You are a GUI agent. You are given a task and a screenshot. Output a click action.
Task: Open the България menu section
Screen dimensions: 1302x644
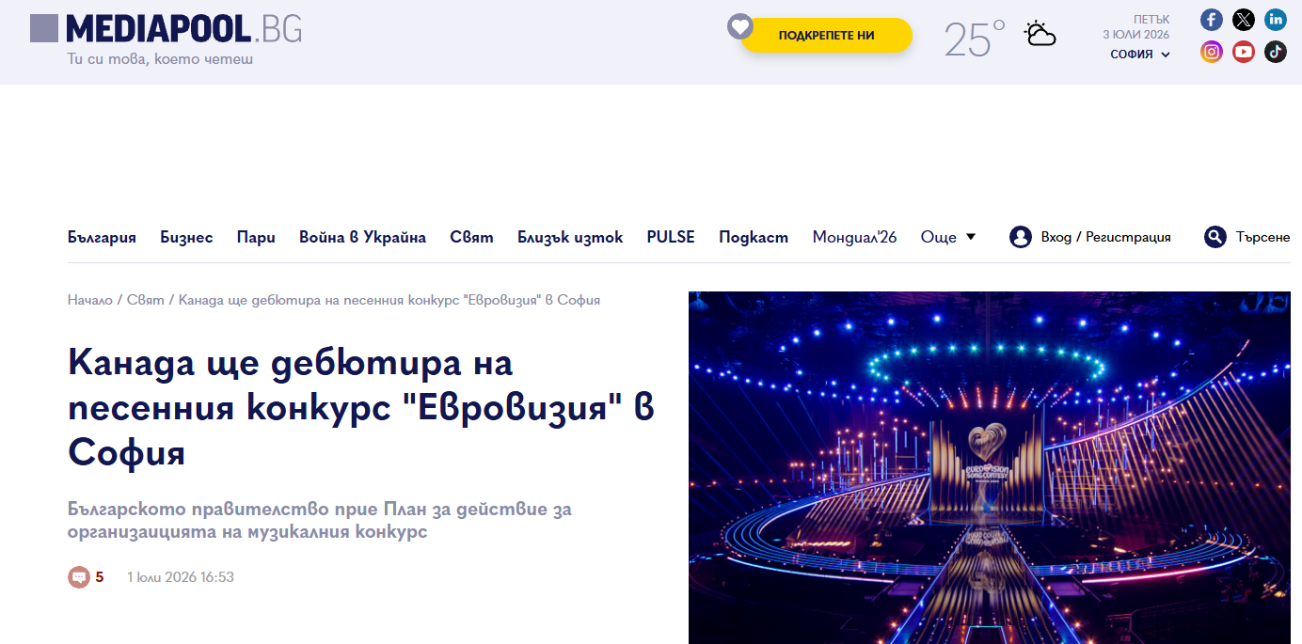(102, 237)
